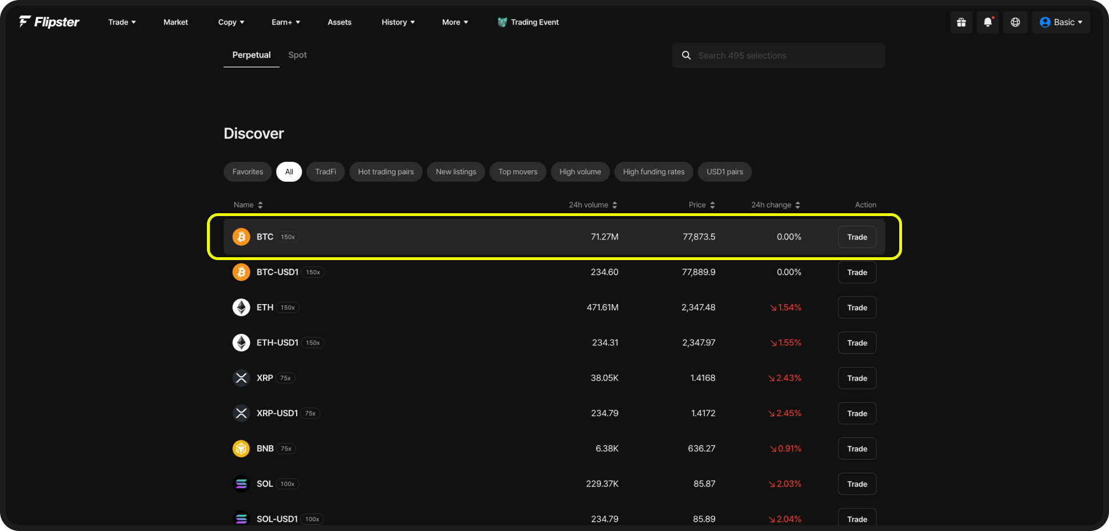Expand the More menu
Screen dimensions: 1109x531
pyautogui.click(x=455, y=22)
